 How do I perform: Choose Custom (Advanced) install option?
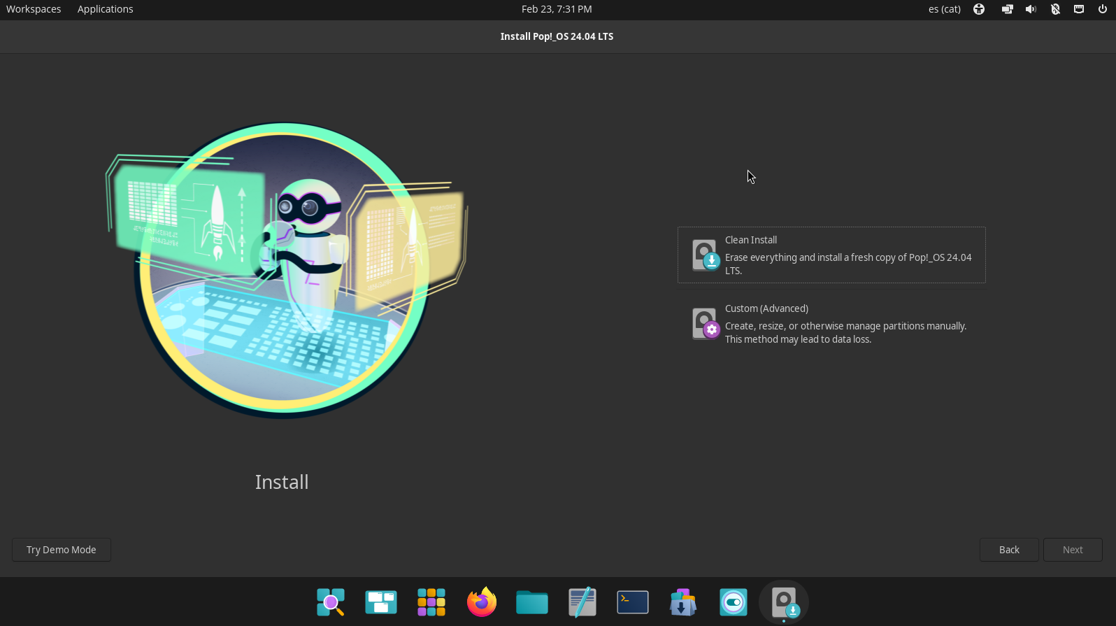pos(831,324)
